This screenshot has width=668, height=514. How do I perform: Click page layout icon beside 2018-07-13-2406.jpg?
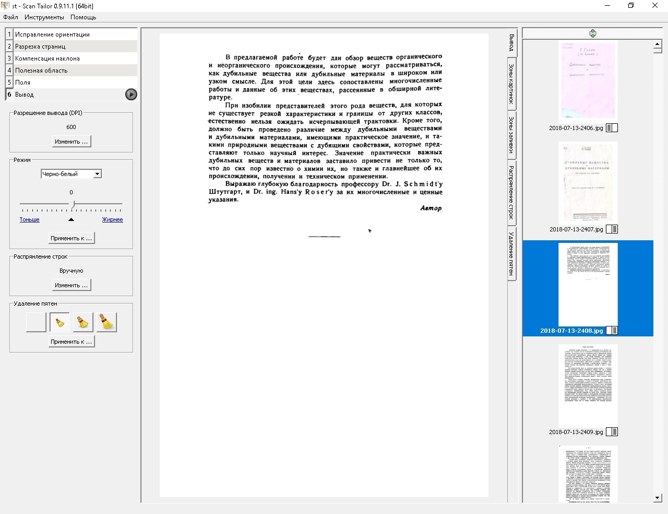click(612, 128)
